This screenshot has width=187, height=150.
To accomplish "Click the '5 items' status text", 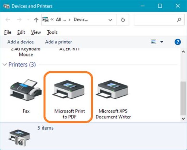I will click(x=45, y=128).
